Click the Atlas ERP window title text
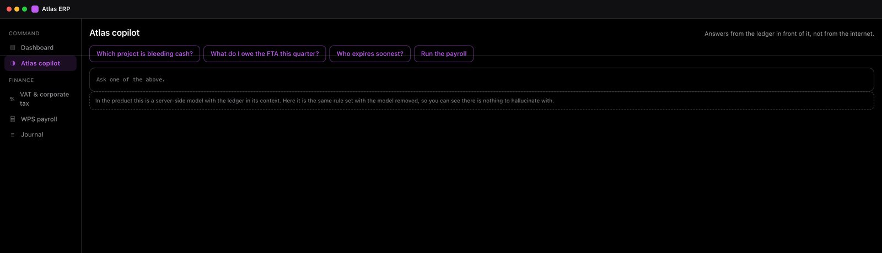 pos(56,9)
